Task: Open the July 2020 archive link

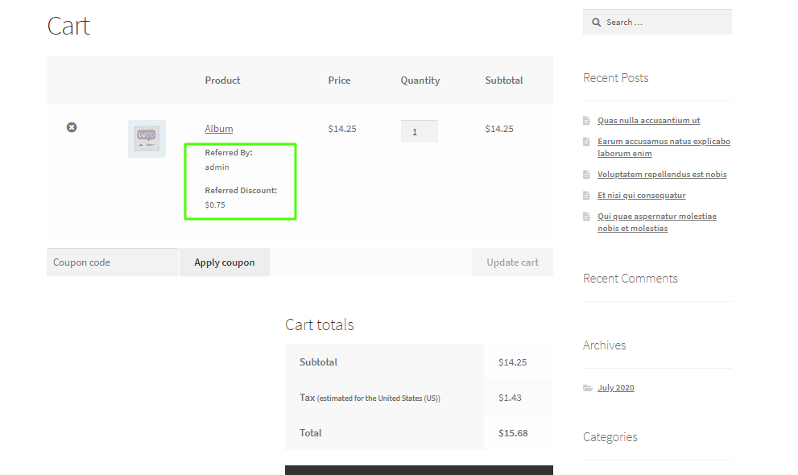Action: pos(615,388)
